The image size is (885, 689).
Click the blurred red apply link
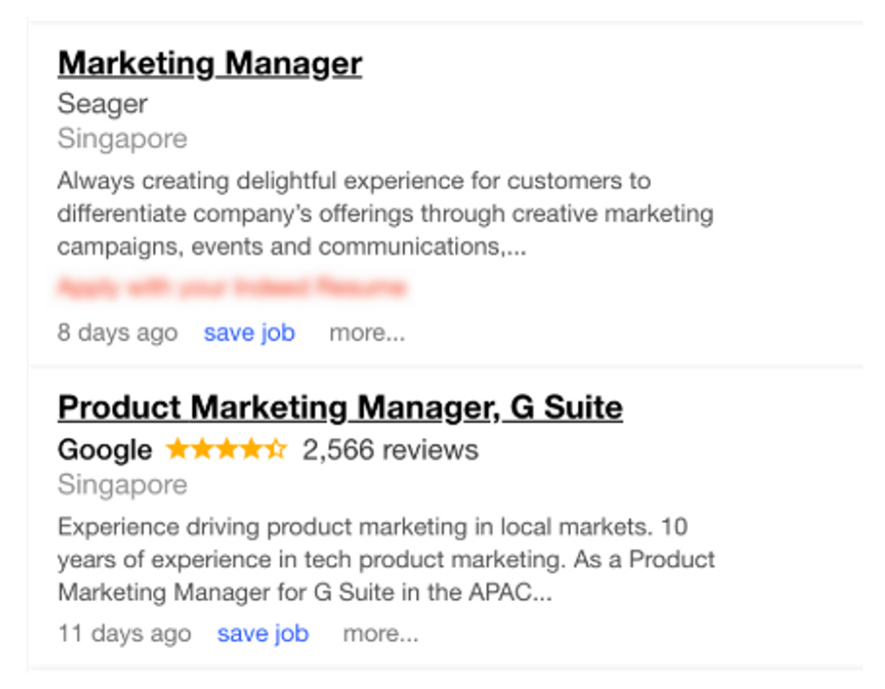coord(232,287)
